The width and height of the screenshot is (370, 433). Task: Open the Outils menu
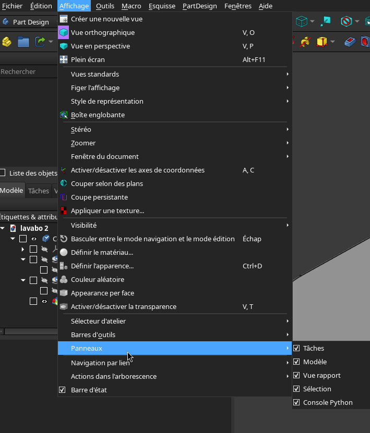tap(105, 6)
